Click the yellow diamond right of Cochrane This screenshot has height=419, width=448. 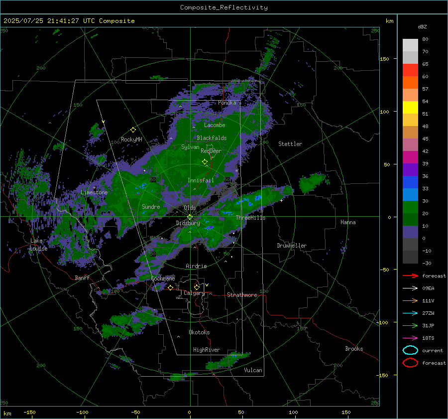[171, 287]
